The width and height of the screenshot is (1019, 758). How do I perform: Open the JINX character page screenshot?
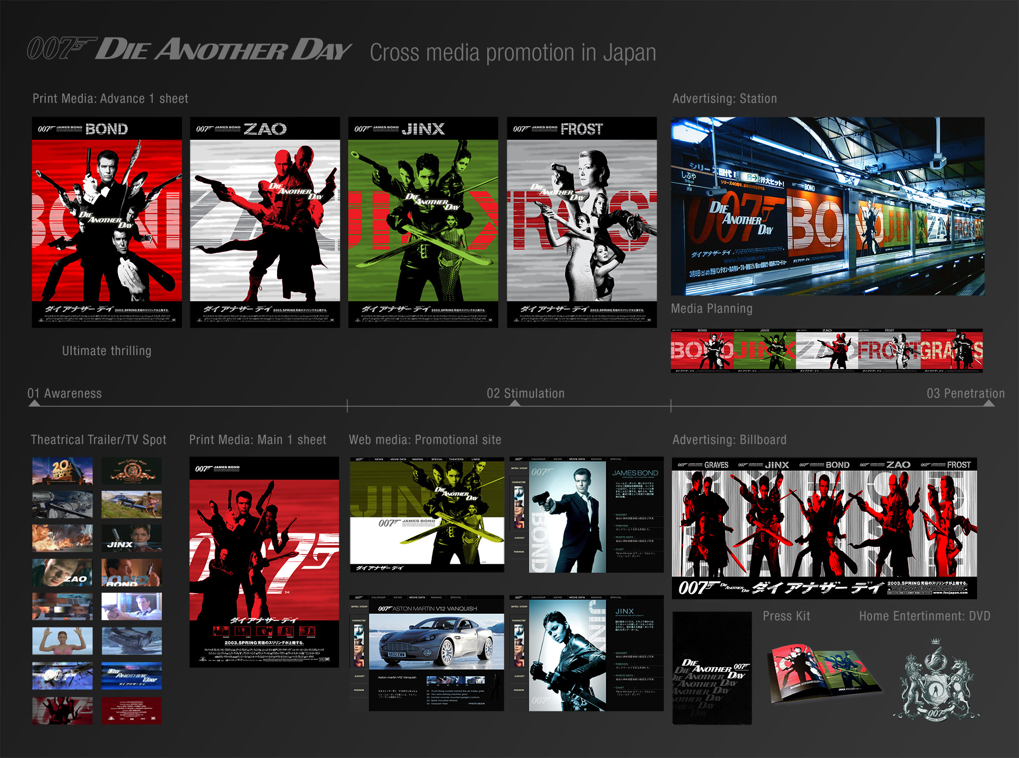tap(586, 653)
